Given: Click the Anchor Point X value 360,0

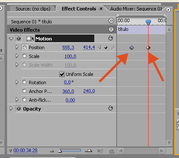Looking at the screenshot, I should tap(68, 91).
